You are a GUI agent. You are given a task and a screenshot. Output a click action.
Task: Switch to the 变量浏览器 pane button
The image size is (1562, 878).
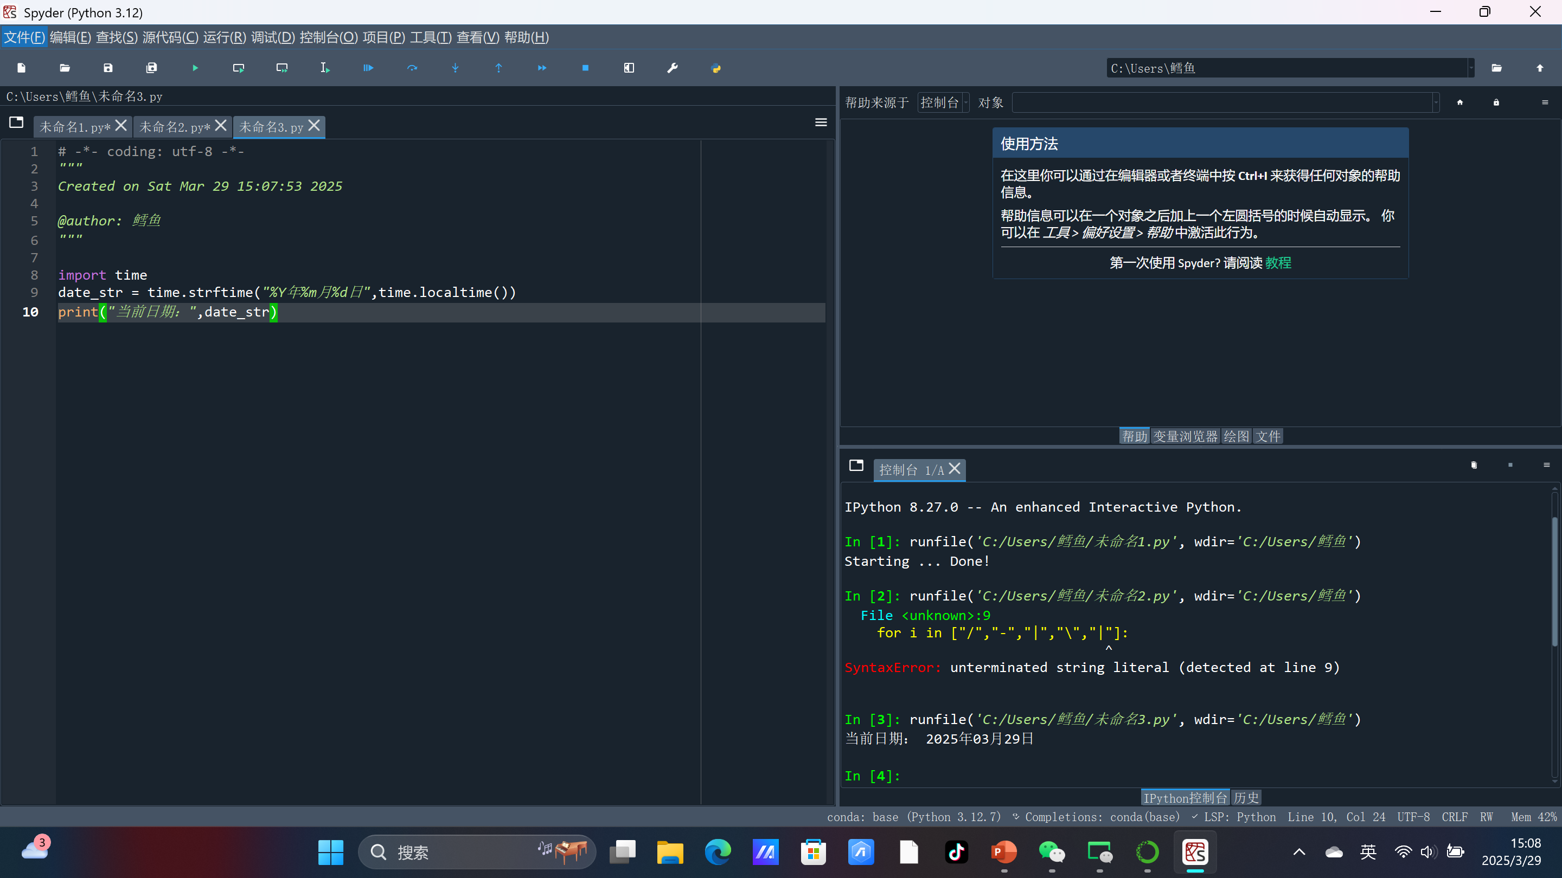click(x=1185, y=436)
